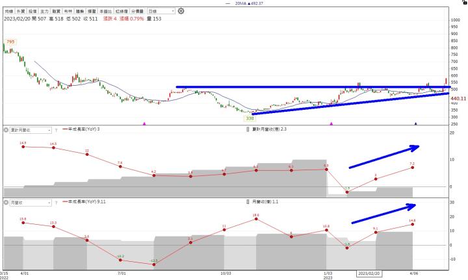Click the lock icon at top right
This screenshot has height=280, width=468.
click(464, 3)
